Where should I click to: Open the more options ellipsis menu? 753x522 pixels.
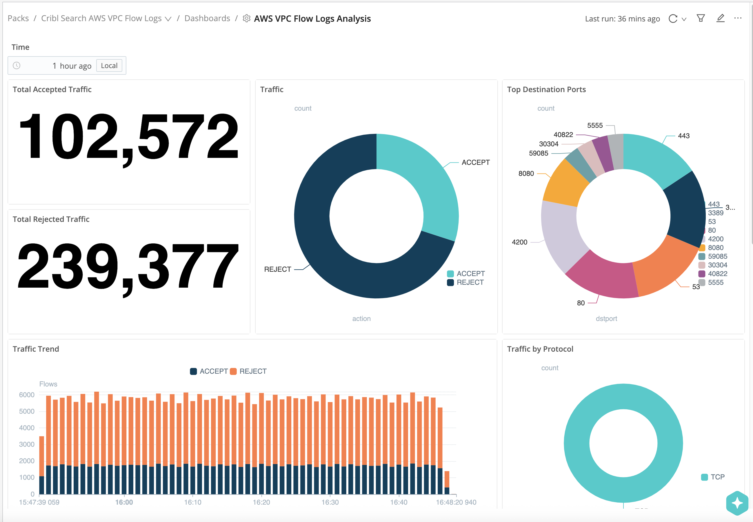(738, 18)
